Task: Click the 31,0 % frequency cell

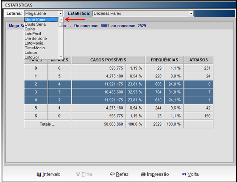Action: (174, 92)
